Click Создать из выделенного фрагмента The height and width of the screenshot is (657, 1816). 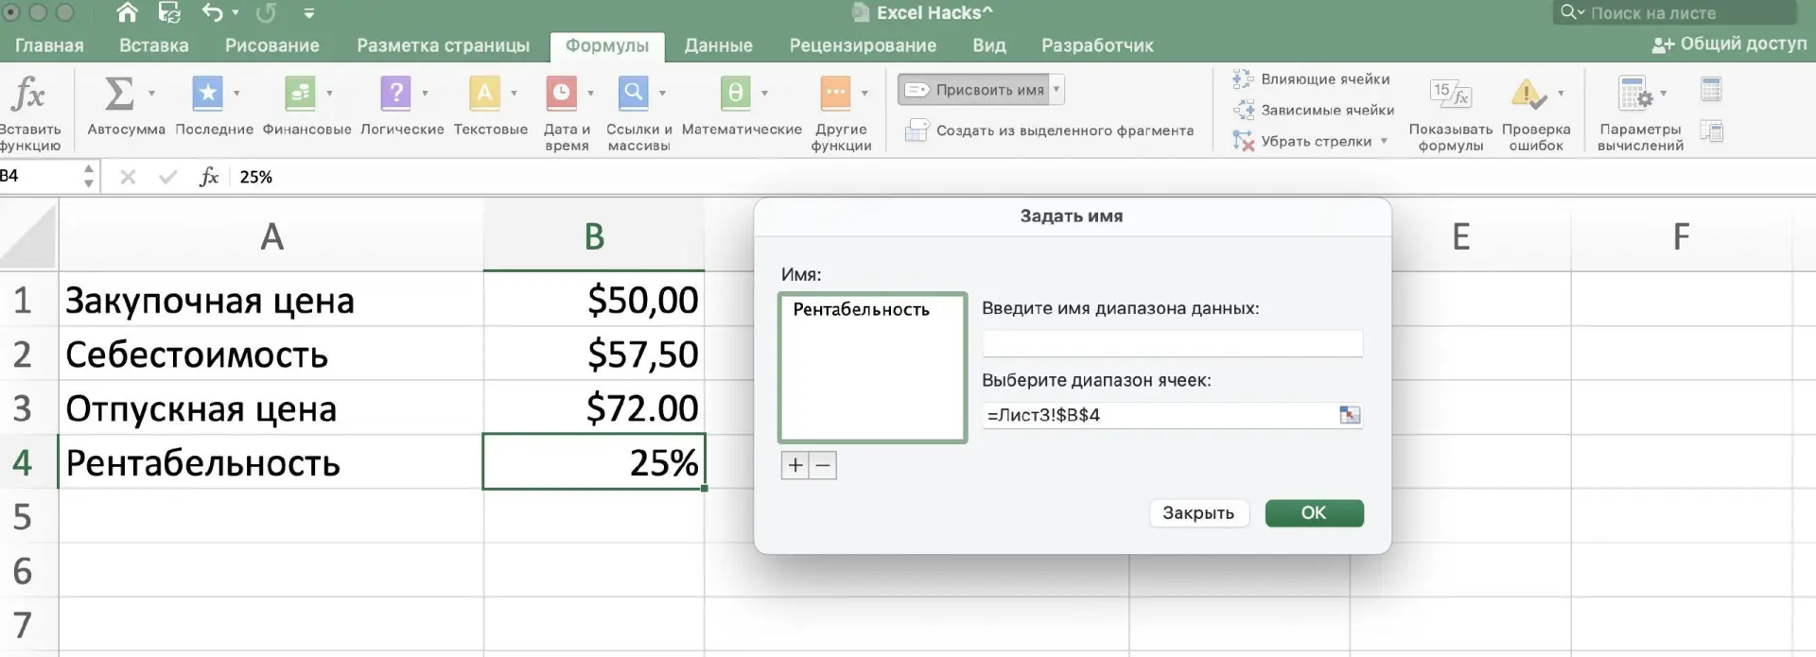click(x=1050, y=130)
